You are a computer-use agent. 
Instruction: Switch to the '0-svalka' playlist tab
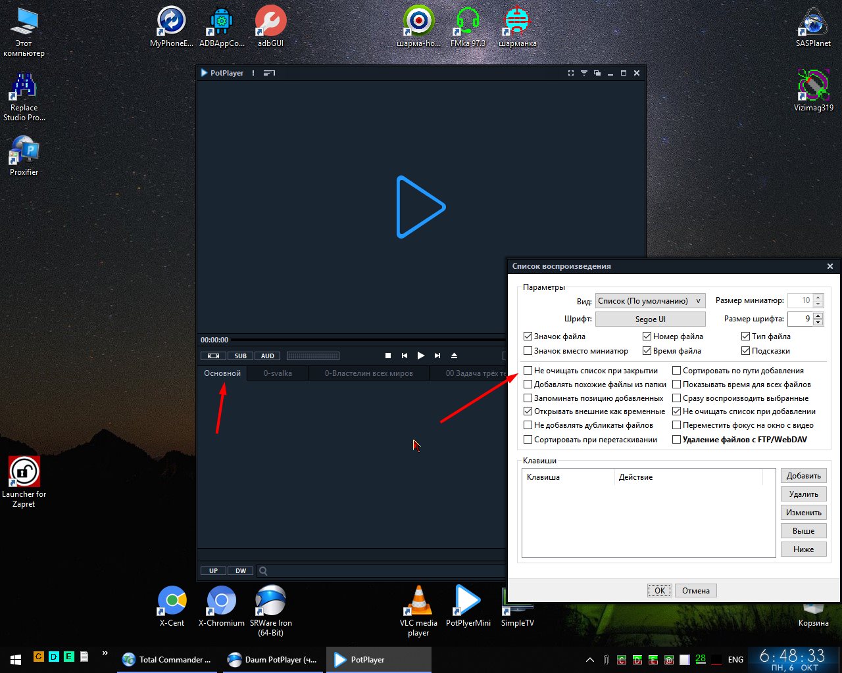click(278, 373)
